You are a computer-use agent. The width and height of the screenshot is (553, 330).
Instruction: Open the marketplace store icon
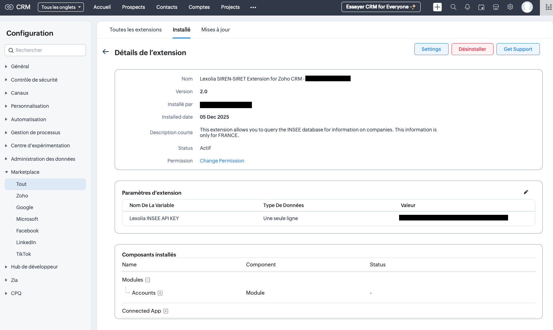point(496,7)
